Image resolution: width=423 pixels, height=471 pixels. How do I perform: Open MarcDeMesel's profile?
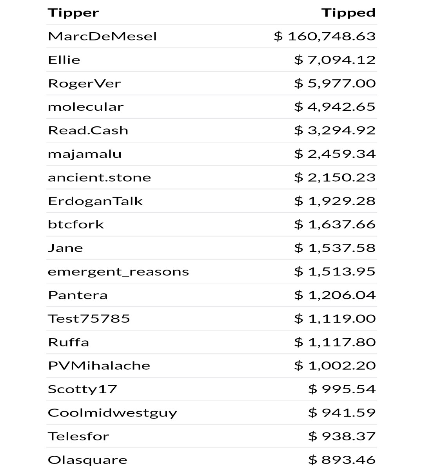pos(102,37)
